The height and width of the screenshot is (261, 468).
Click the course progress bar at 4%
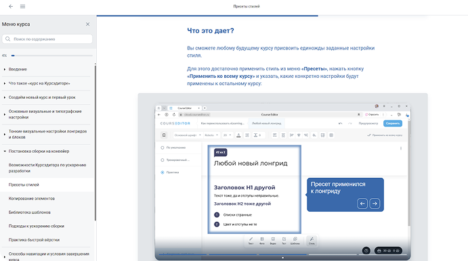pyautogui.click(x=51, y=55)
